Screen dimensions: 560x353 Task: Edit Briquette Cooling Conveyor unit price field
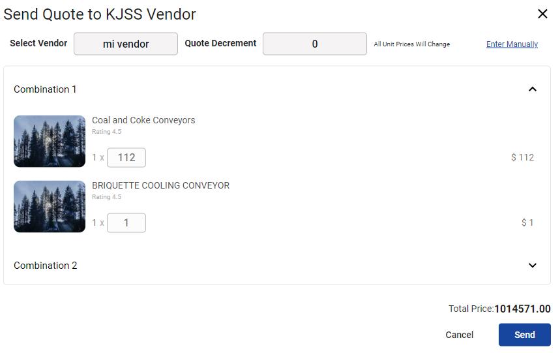click(x=126, y=223)
